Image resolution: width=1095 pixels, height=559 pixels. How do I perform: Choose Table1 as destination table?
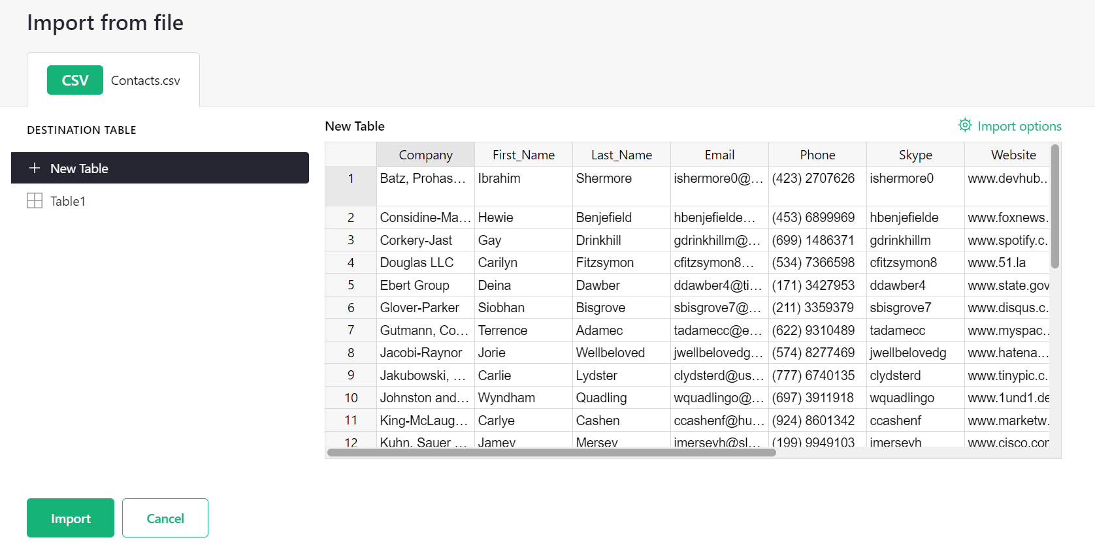click(x=68, y=201)
